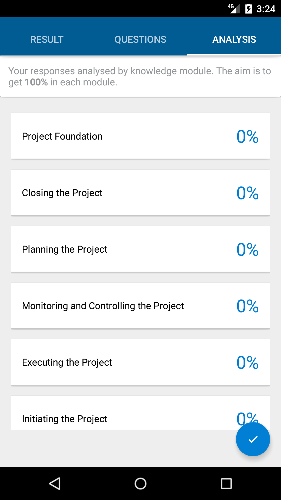Tap the battery charging status icon
The width and height of the screenshot is (281, 500).
click(x=248, y=9)
